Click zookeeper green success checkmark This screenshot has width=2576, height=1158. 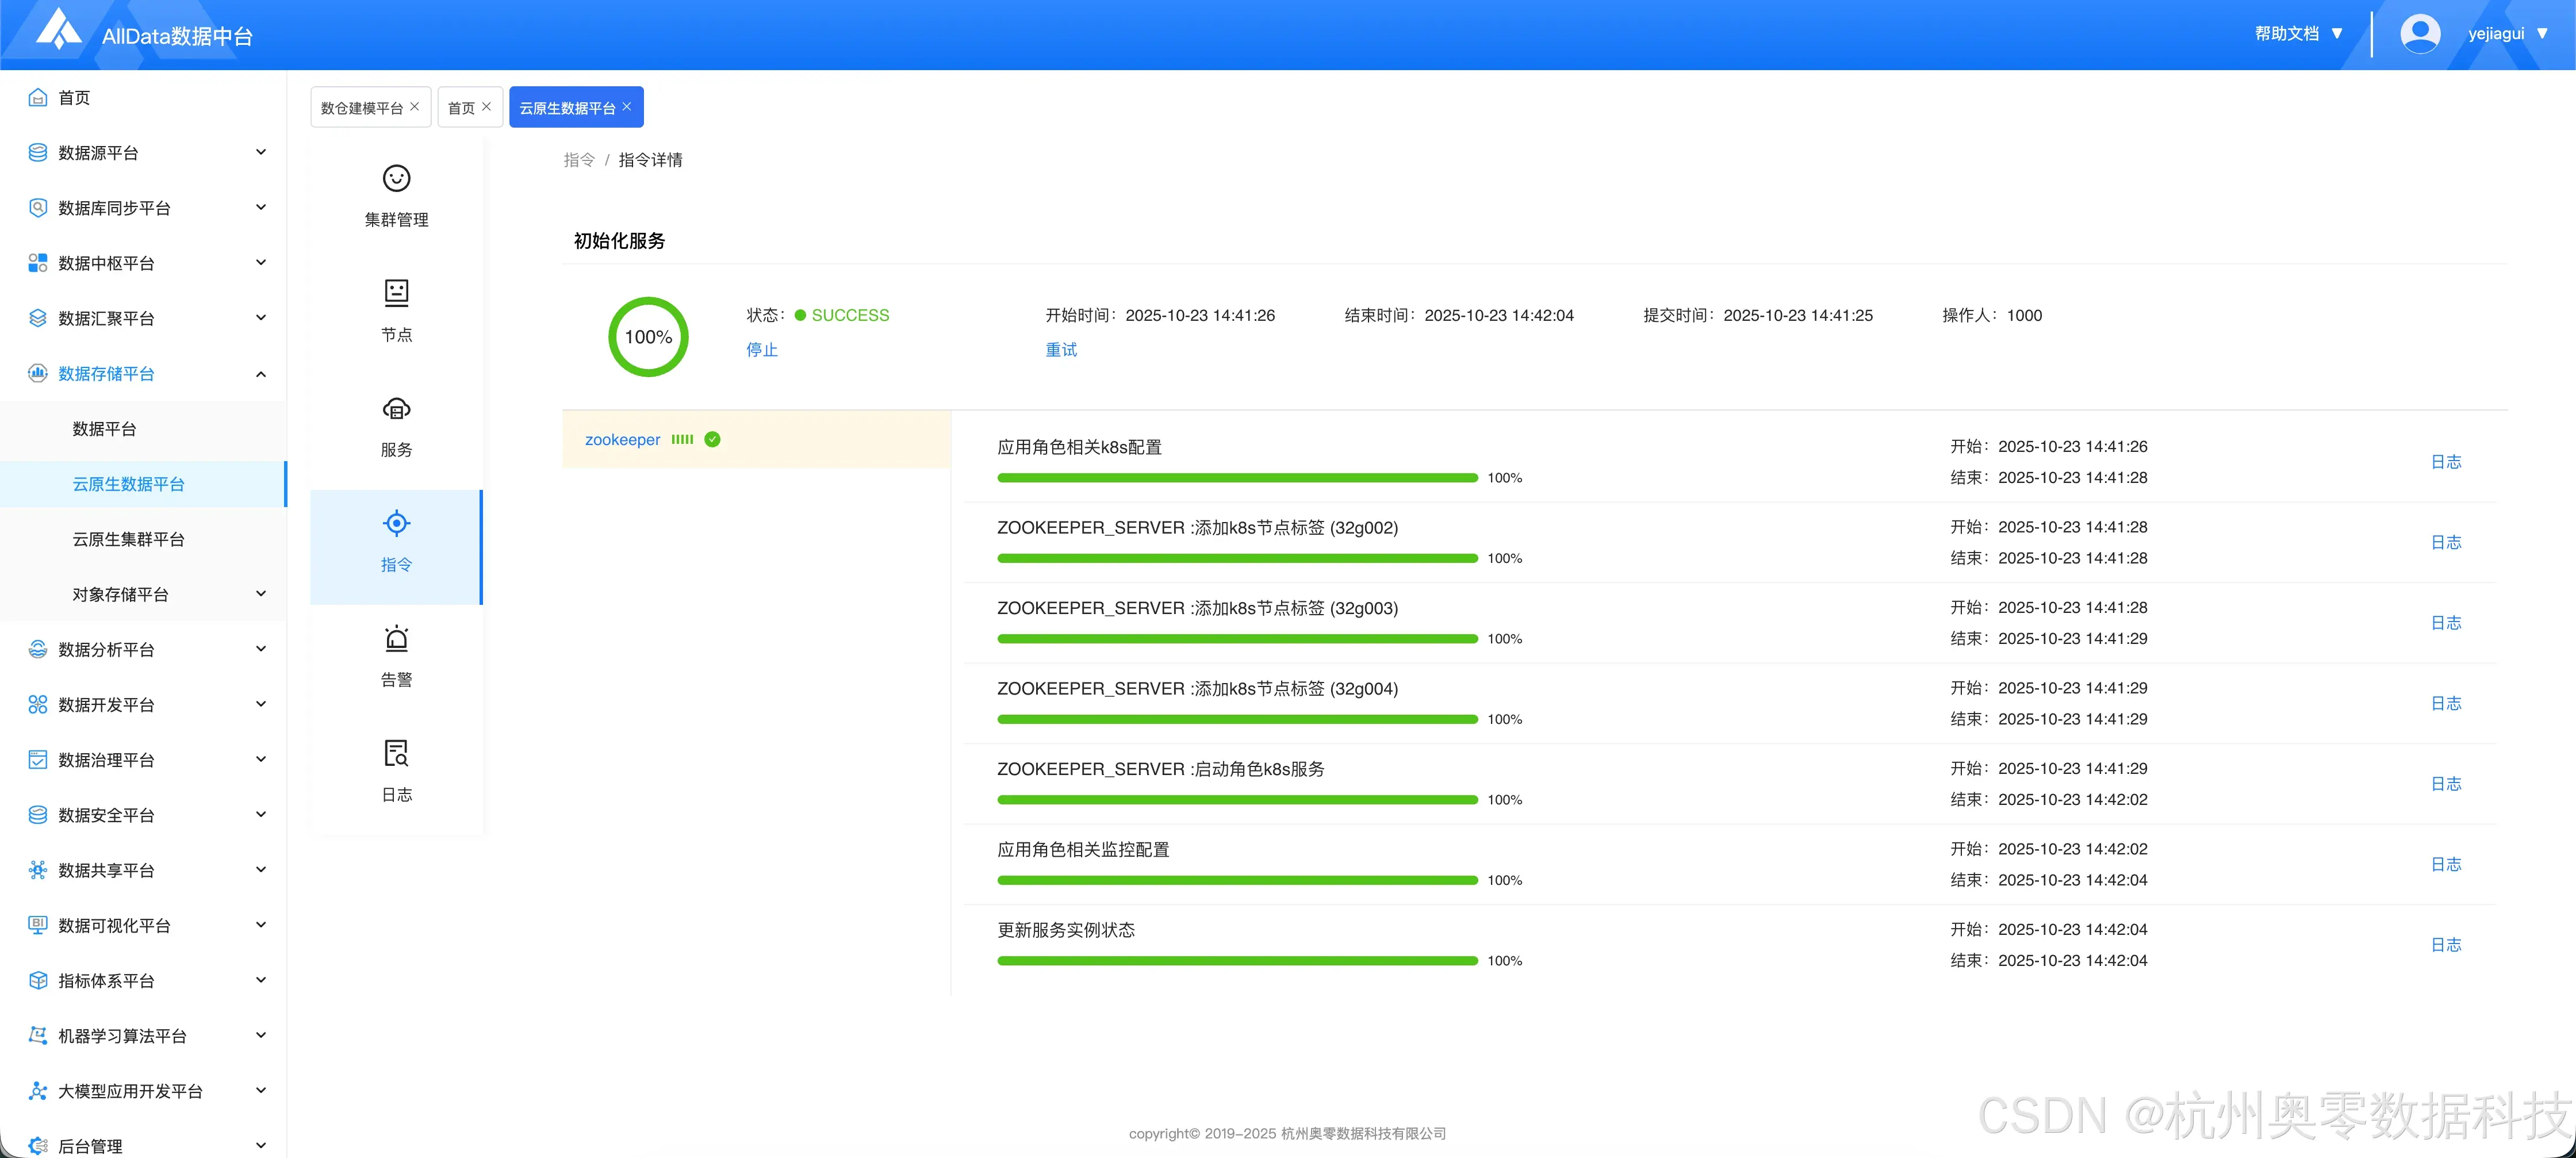712,440
